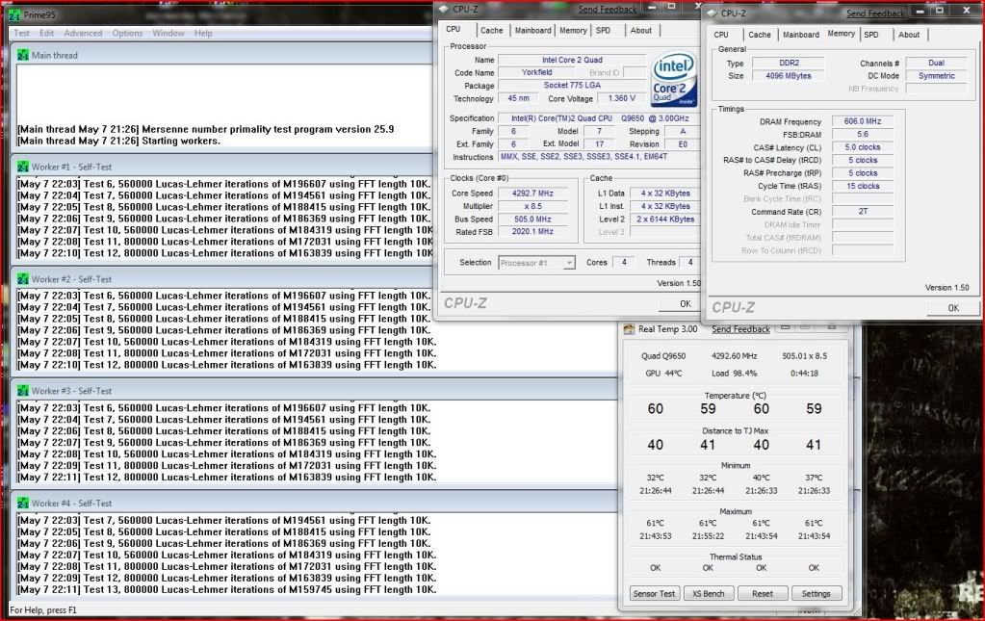The image size is (985, 621).
Task: Click Send Feedback in Real Temp window
Action: click(740, 329)
